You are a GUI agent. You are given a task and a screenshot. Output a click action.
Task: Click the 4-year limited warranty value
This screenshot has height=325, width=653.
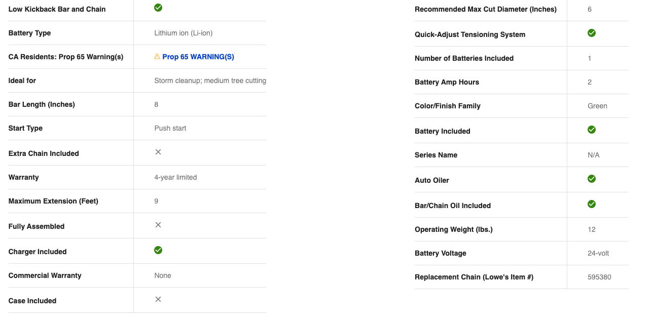point(175,177)
